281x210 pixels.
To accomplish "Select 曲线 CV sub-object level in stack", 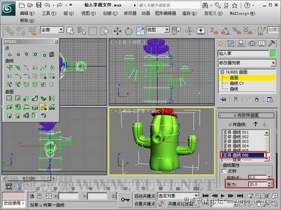I will [237, 83].
